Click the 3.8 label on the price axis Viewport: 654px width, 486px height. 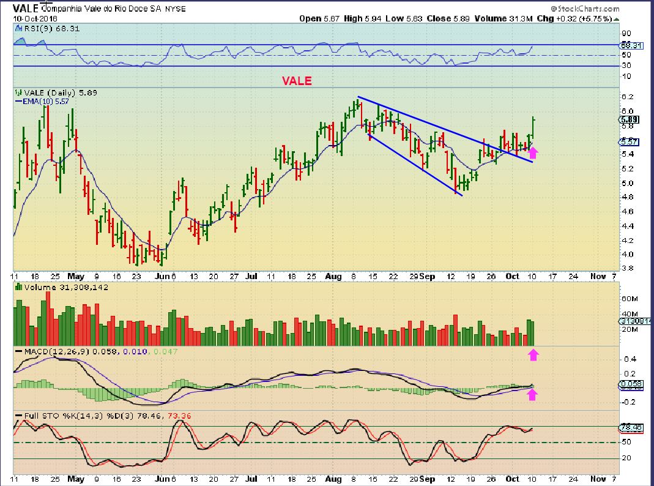628,268
